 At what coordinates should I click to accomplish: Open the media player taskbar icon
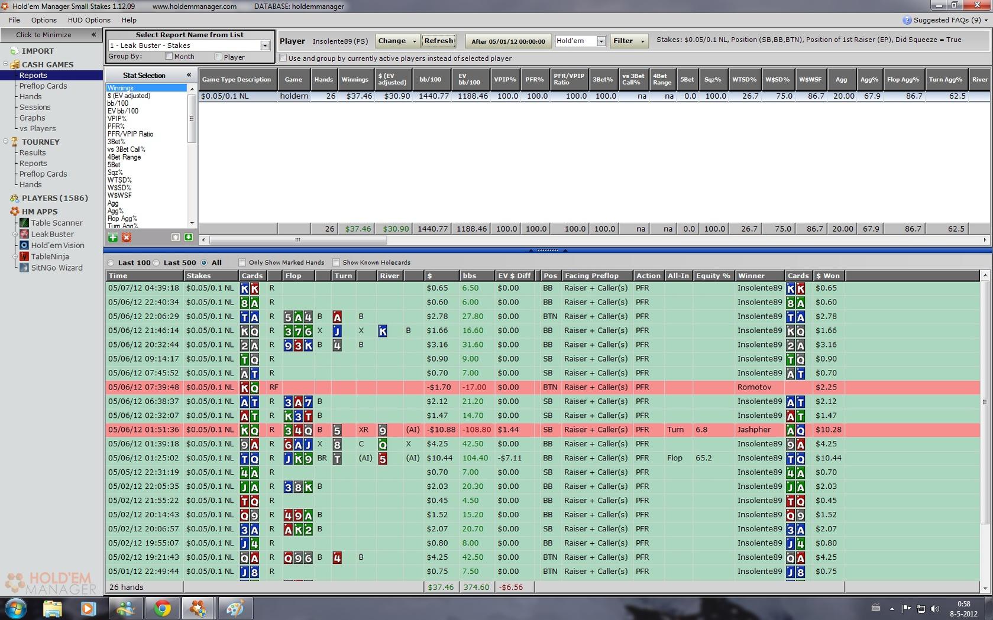(89, 608)
